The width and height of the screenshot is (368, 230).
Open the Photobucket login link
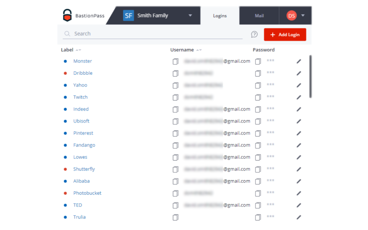pos(87,193)
